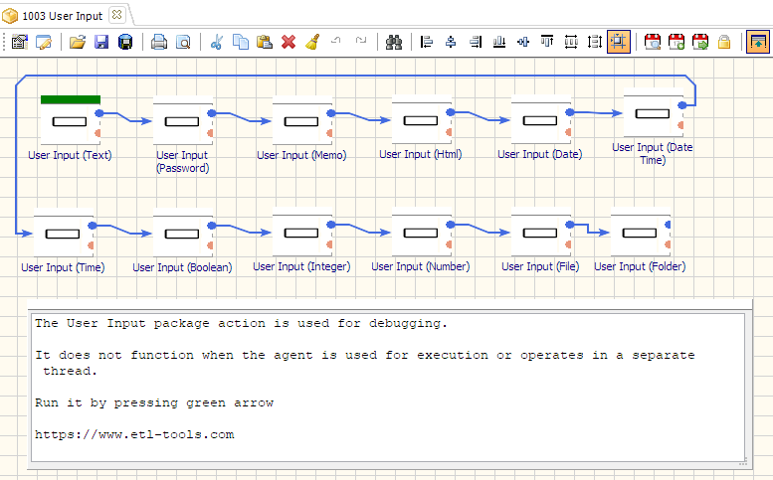The width and height of the screenshot is (773, 480).
Task: Save the package with the floppy icon
Action: tap(101, 42)
